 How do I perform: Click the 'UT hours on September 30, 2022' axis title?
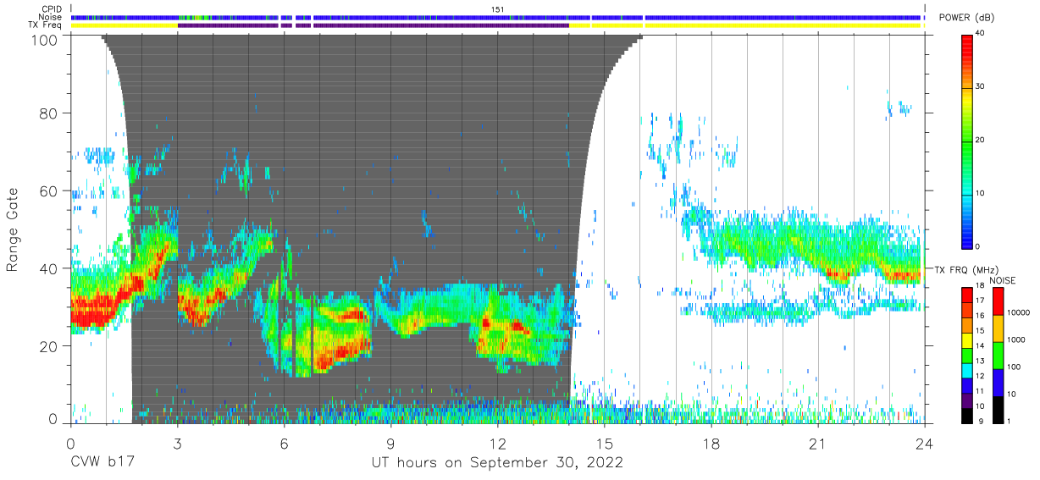point(497,463)
